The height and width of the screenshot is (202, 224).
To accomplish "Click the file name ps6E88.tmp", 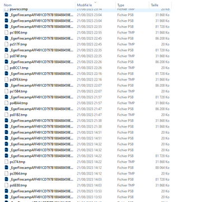I will (x=18, y=185).
